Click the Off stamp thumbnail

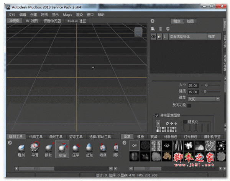tap(135, 146)
